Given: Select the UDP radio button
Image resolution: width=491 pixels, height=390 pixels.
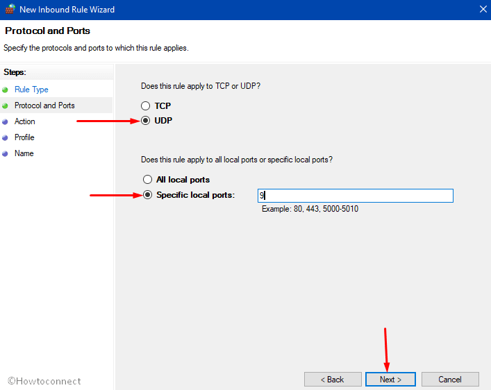Looking at the screenshot, I should [x=145, y=121].
